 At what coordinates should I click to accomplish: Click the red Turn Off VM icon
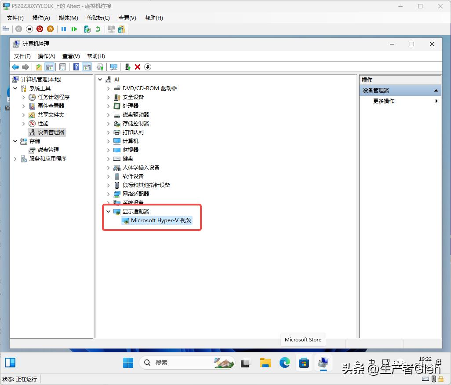[x=40, y=29]
